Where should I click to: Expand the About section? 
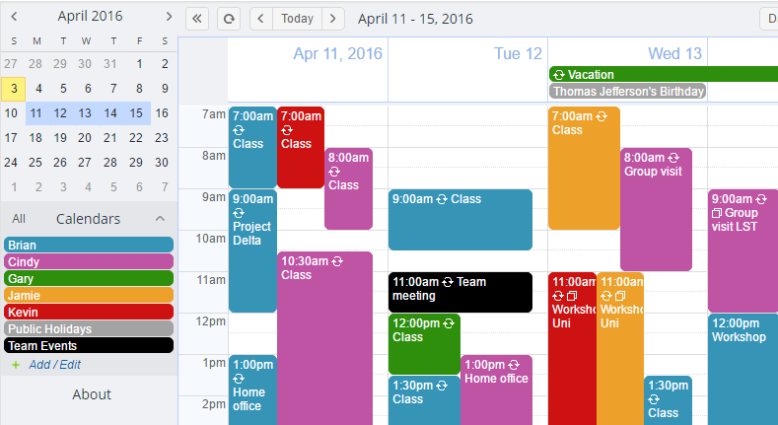[x=92, y=394]
